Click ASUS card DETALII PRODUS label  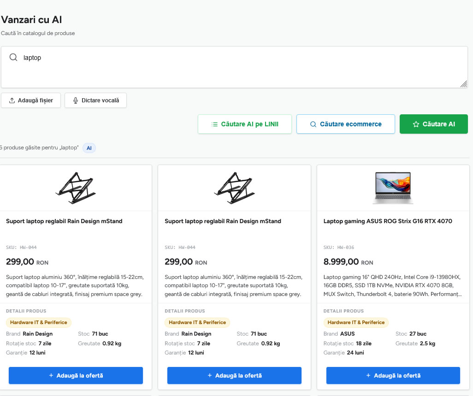point(343,311)
